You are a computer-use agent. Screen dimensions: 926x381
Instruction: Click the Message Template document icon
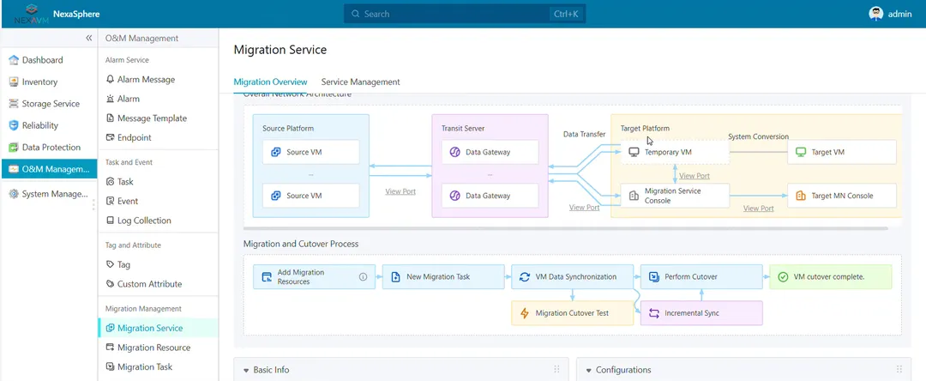[x=110, y=118]
